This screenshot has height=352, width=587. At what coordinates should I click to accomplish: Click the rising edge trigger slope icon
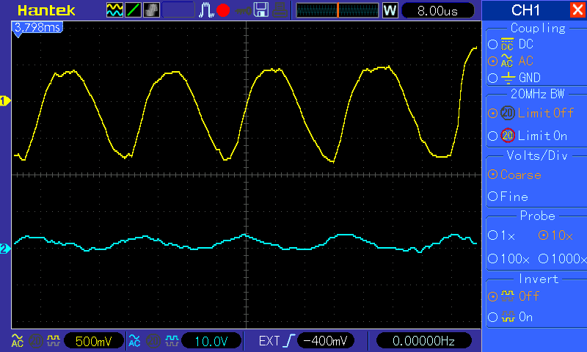pyautogui.click(x=289, y=341)
